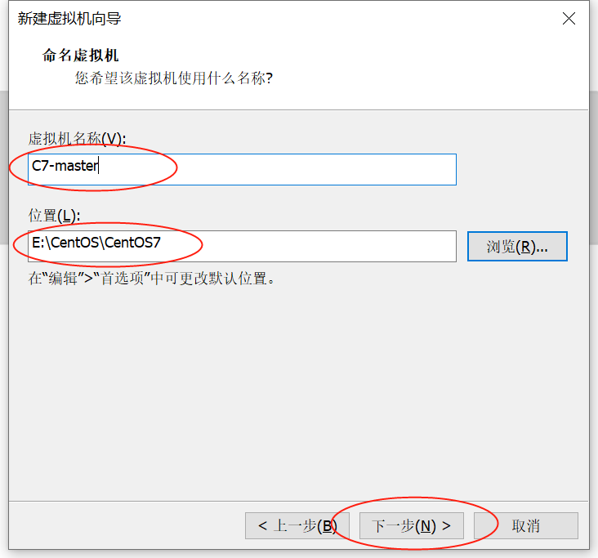Image resolution: width=598 pixels, height=558 pixels.
Task: Click the 新建虚拟机向导 title text
Action: (x=69, y=19)
